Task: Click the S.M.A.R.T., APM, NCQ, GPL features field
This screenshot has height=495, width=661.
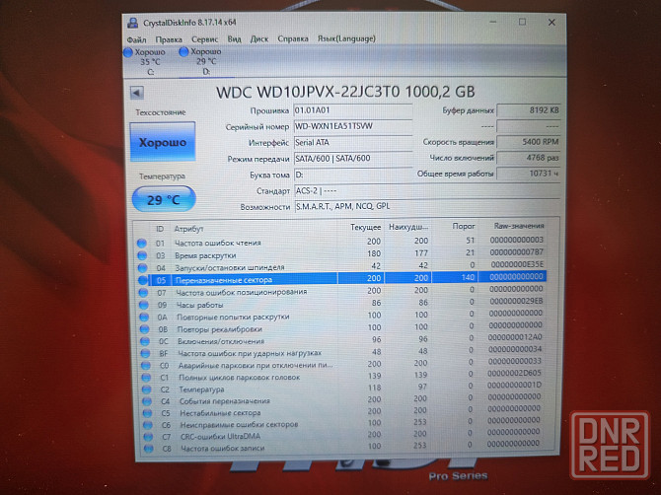Action: tap(427, 206)
